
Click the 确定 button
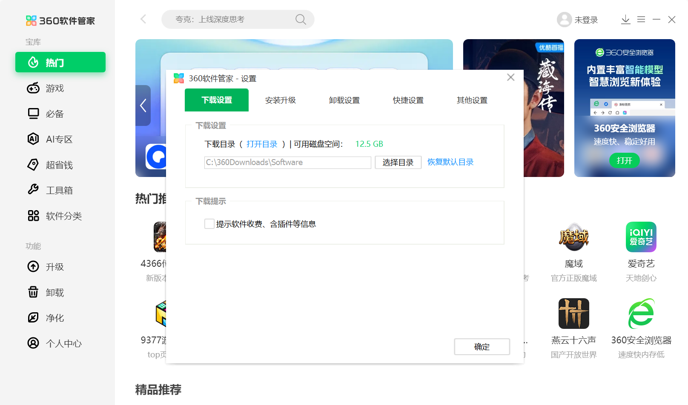point(482,347)
